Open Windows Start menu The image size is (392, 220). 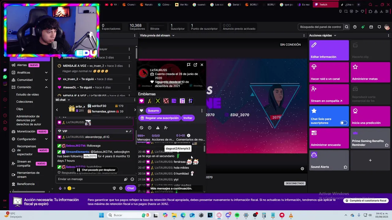pyautogui.click(x=101, y=215)
